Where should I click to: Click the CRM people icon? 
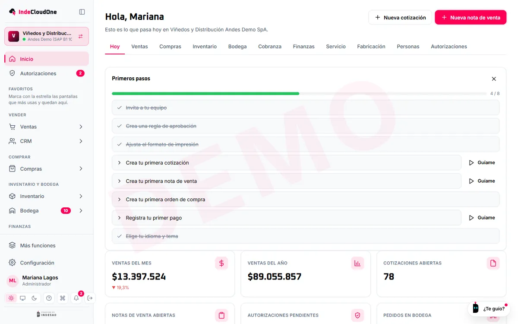(12, 141)
